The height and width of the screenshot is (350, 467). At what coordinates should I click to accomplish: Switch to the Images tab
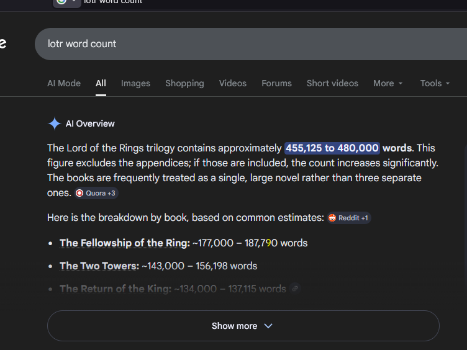pos(135,83)
